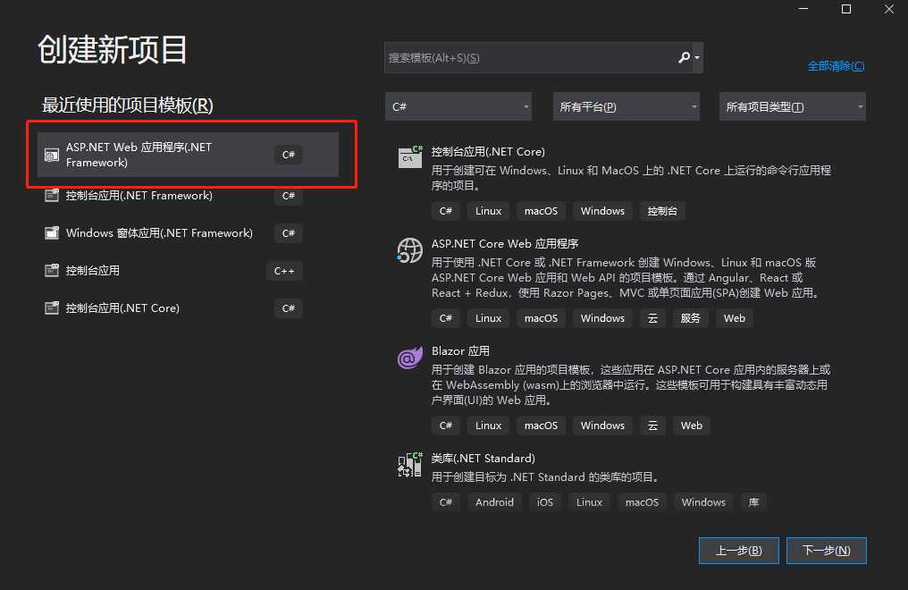Click the Blazor app purple icon

[x=410, y=358]
